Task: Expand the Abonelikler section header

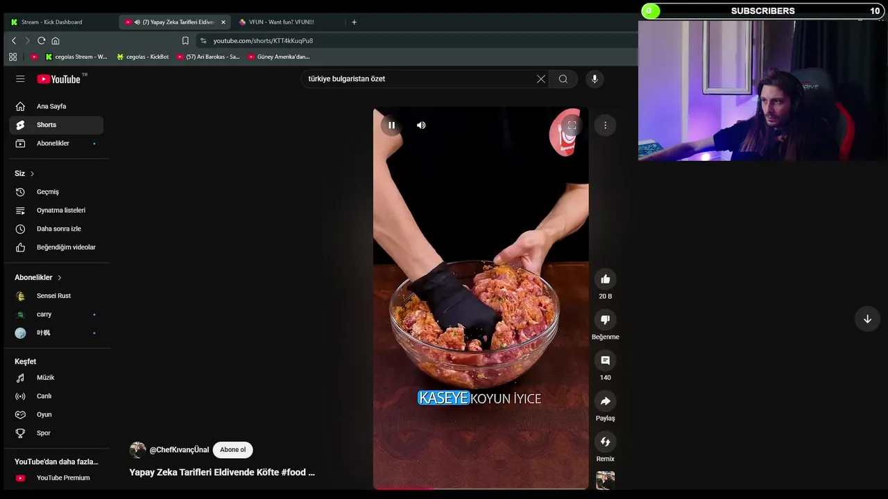Action: [38, 277]
